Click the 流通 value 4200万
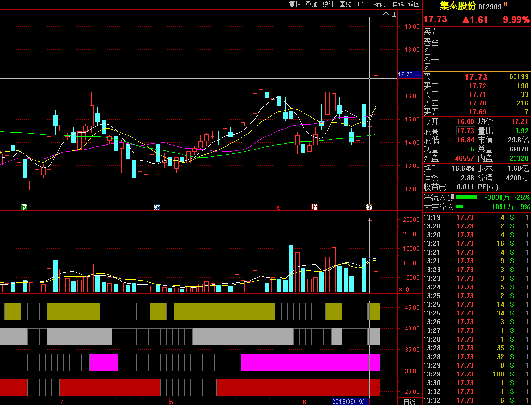 click(517, 178)
